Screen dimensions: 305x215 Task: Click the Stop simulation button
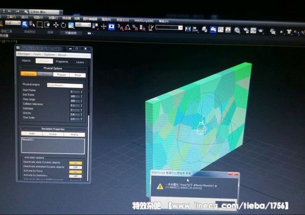pyautogui.click(x=77, y=75)
